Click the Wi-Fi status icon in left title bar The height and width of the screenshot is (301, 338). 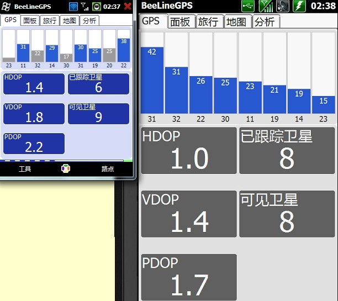[73, 7]
